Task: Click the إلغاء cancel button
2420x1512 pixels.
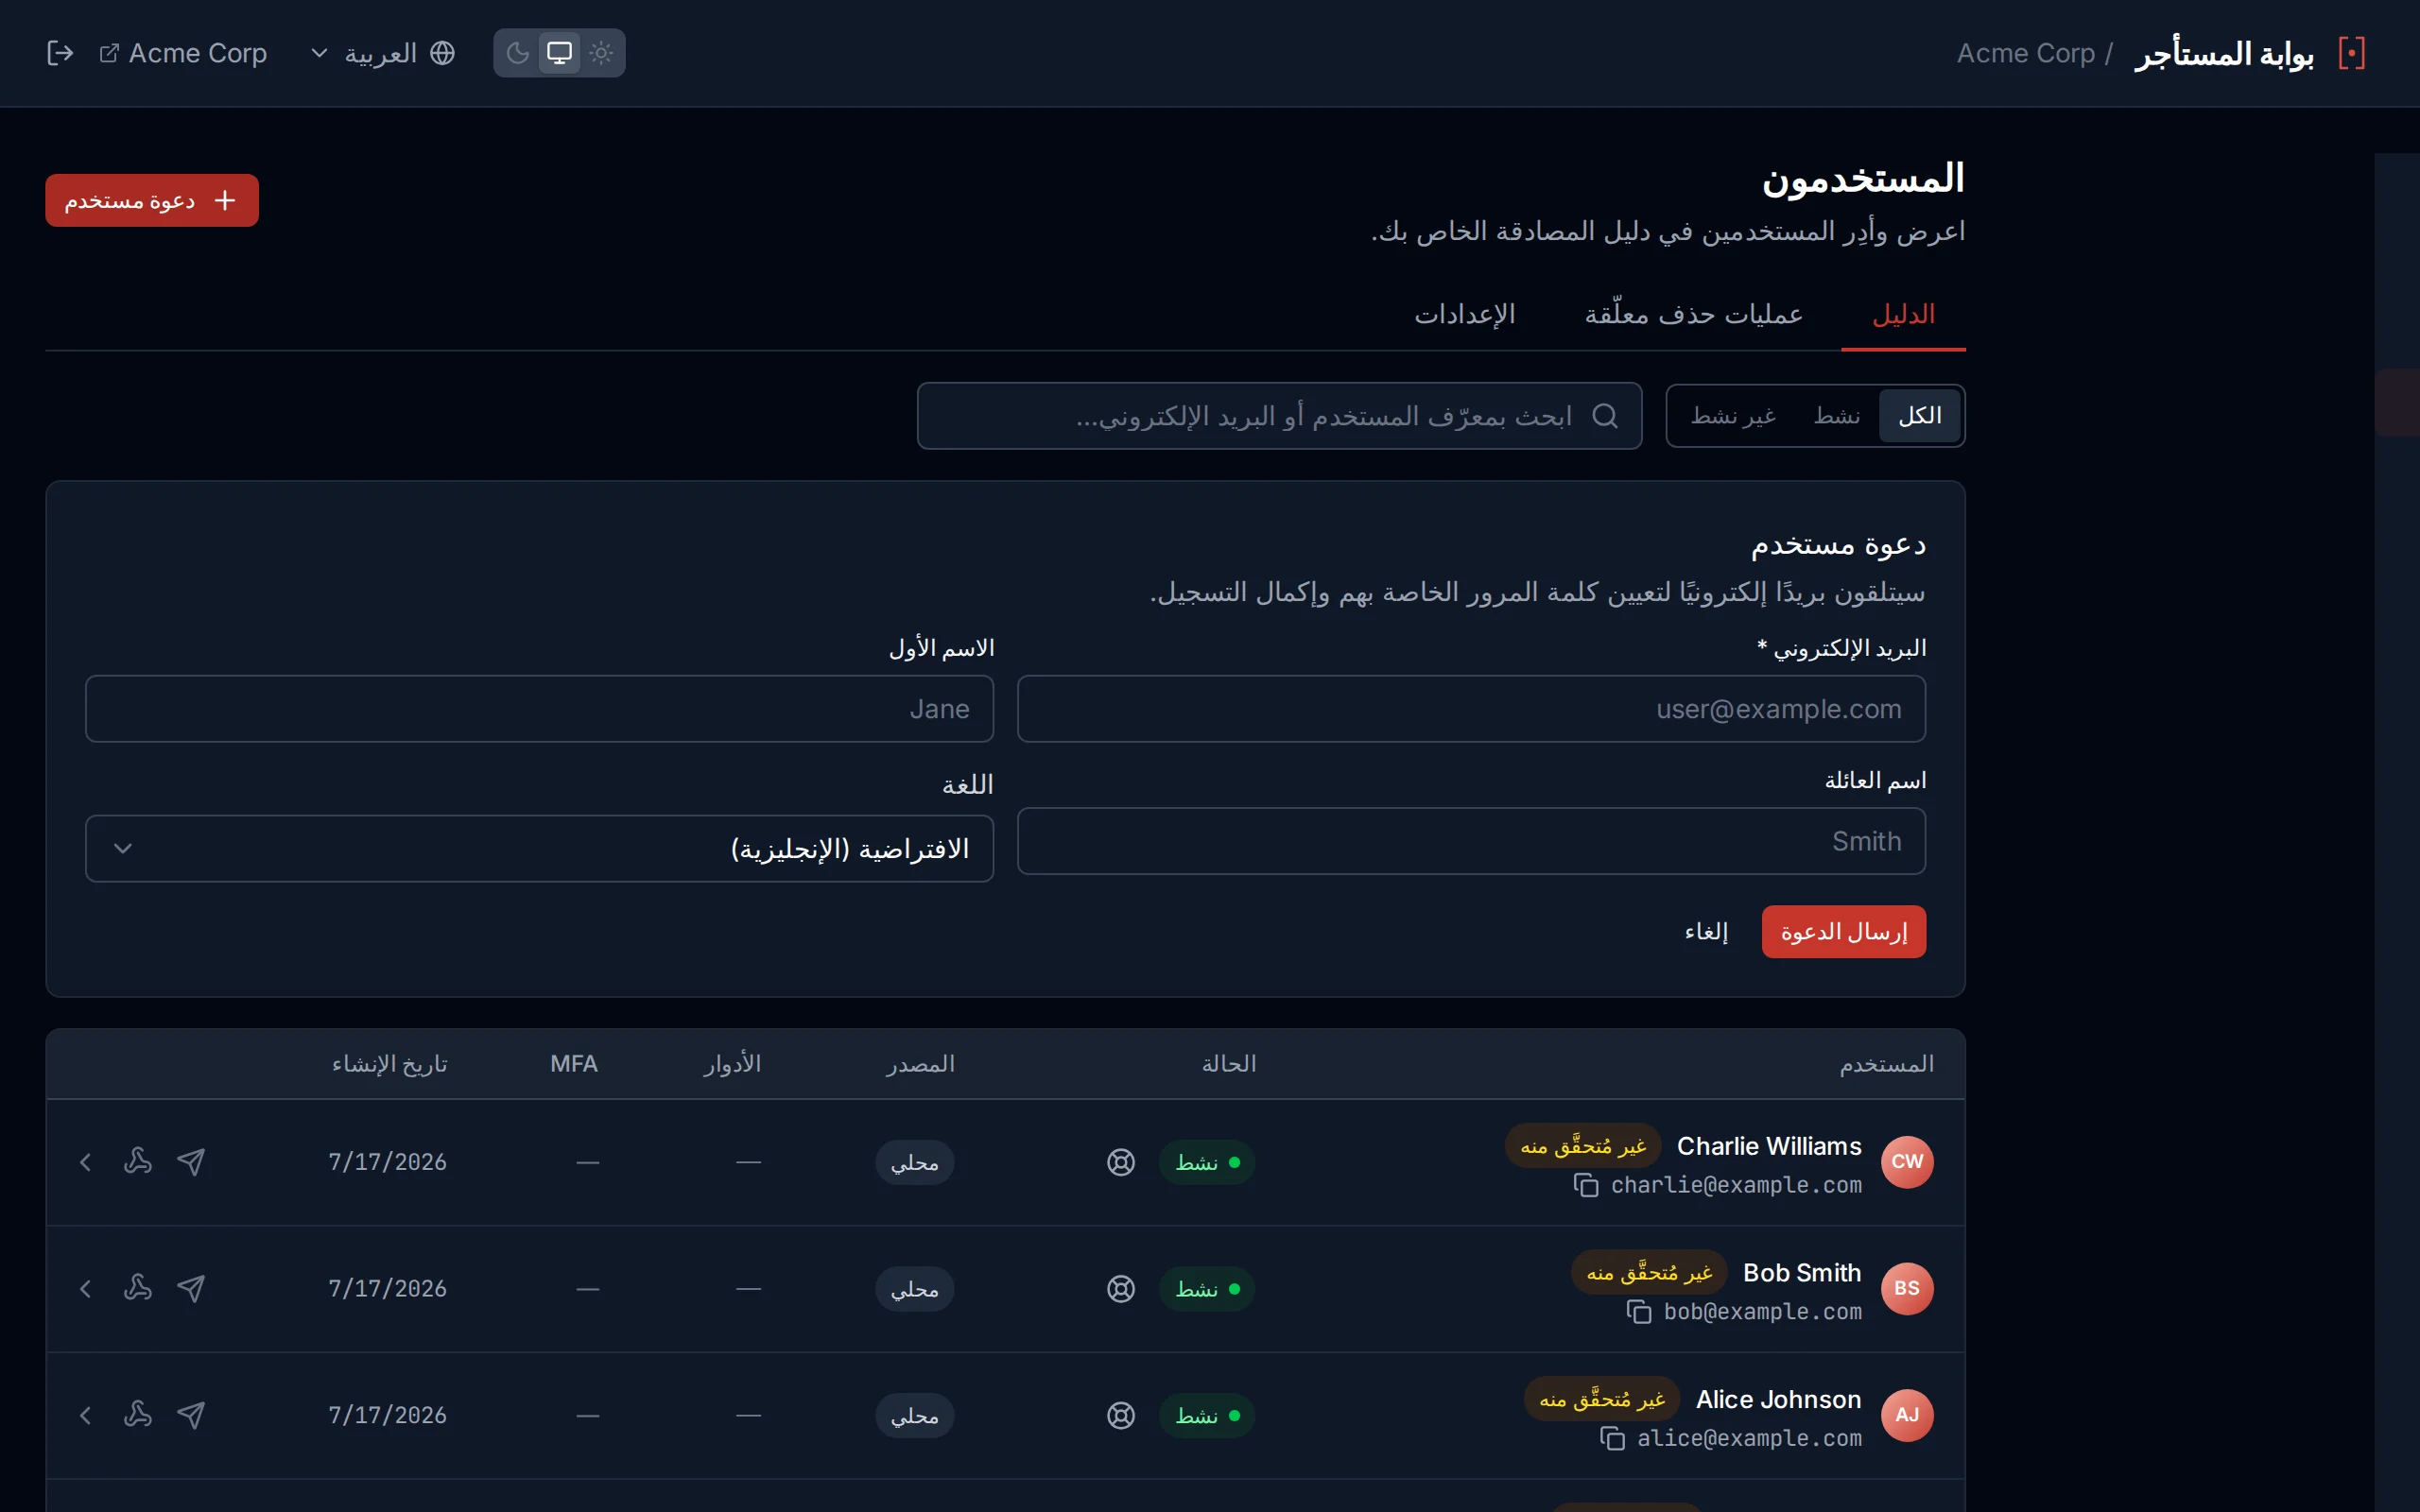Action: 1706,931
